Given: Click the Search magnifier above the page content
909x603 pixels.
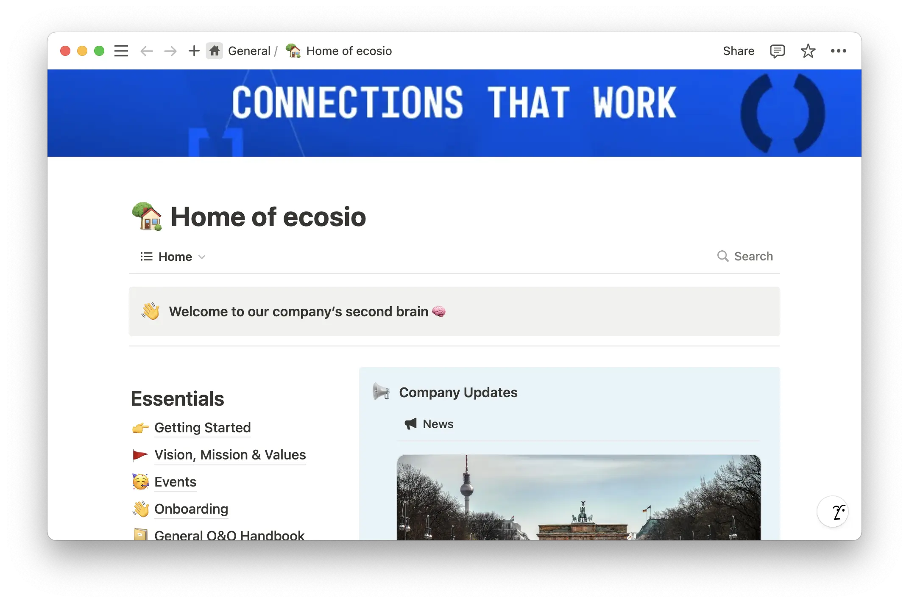Looking at the screenshot, I should [745, 256].
